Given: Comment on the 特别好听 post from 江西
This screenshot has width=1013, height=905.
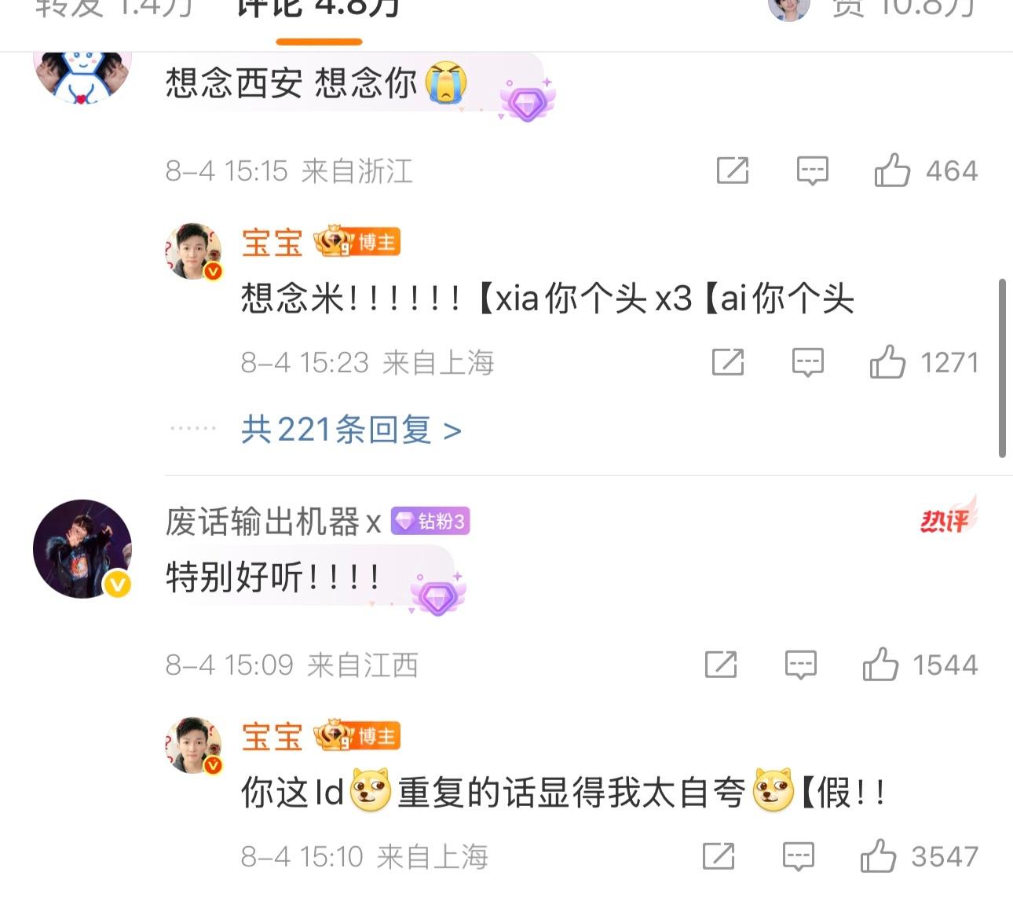Looking at the screenshot, I should coord(800,665).
